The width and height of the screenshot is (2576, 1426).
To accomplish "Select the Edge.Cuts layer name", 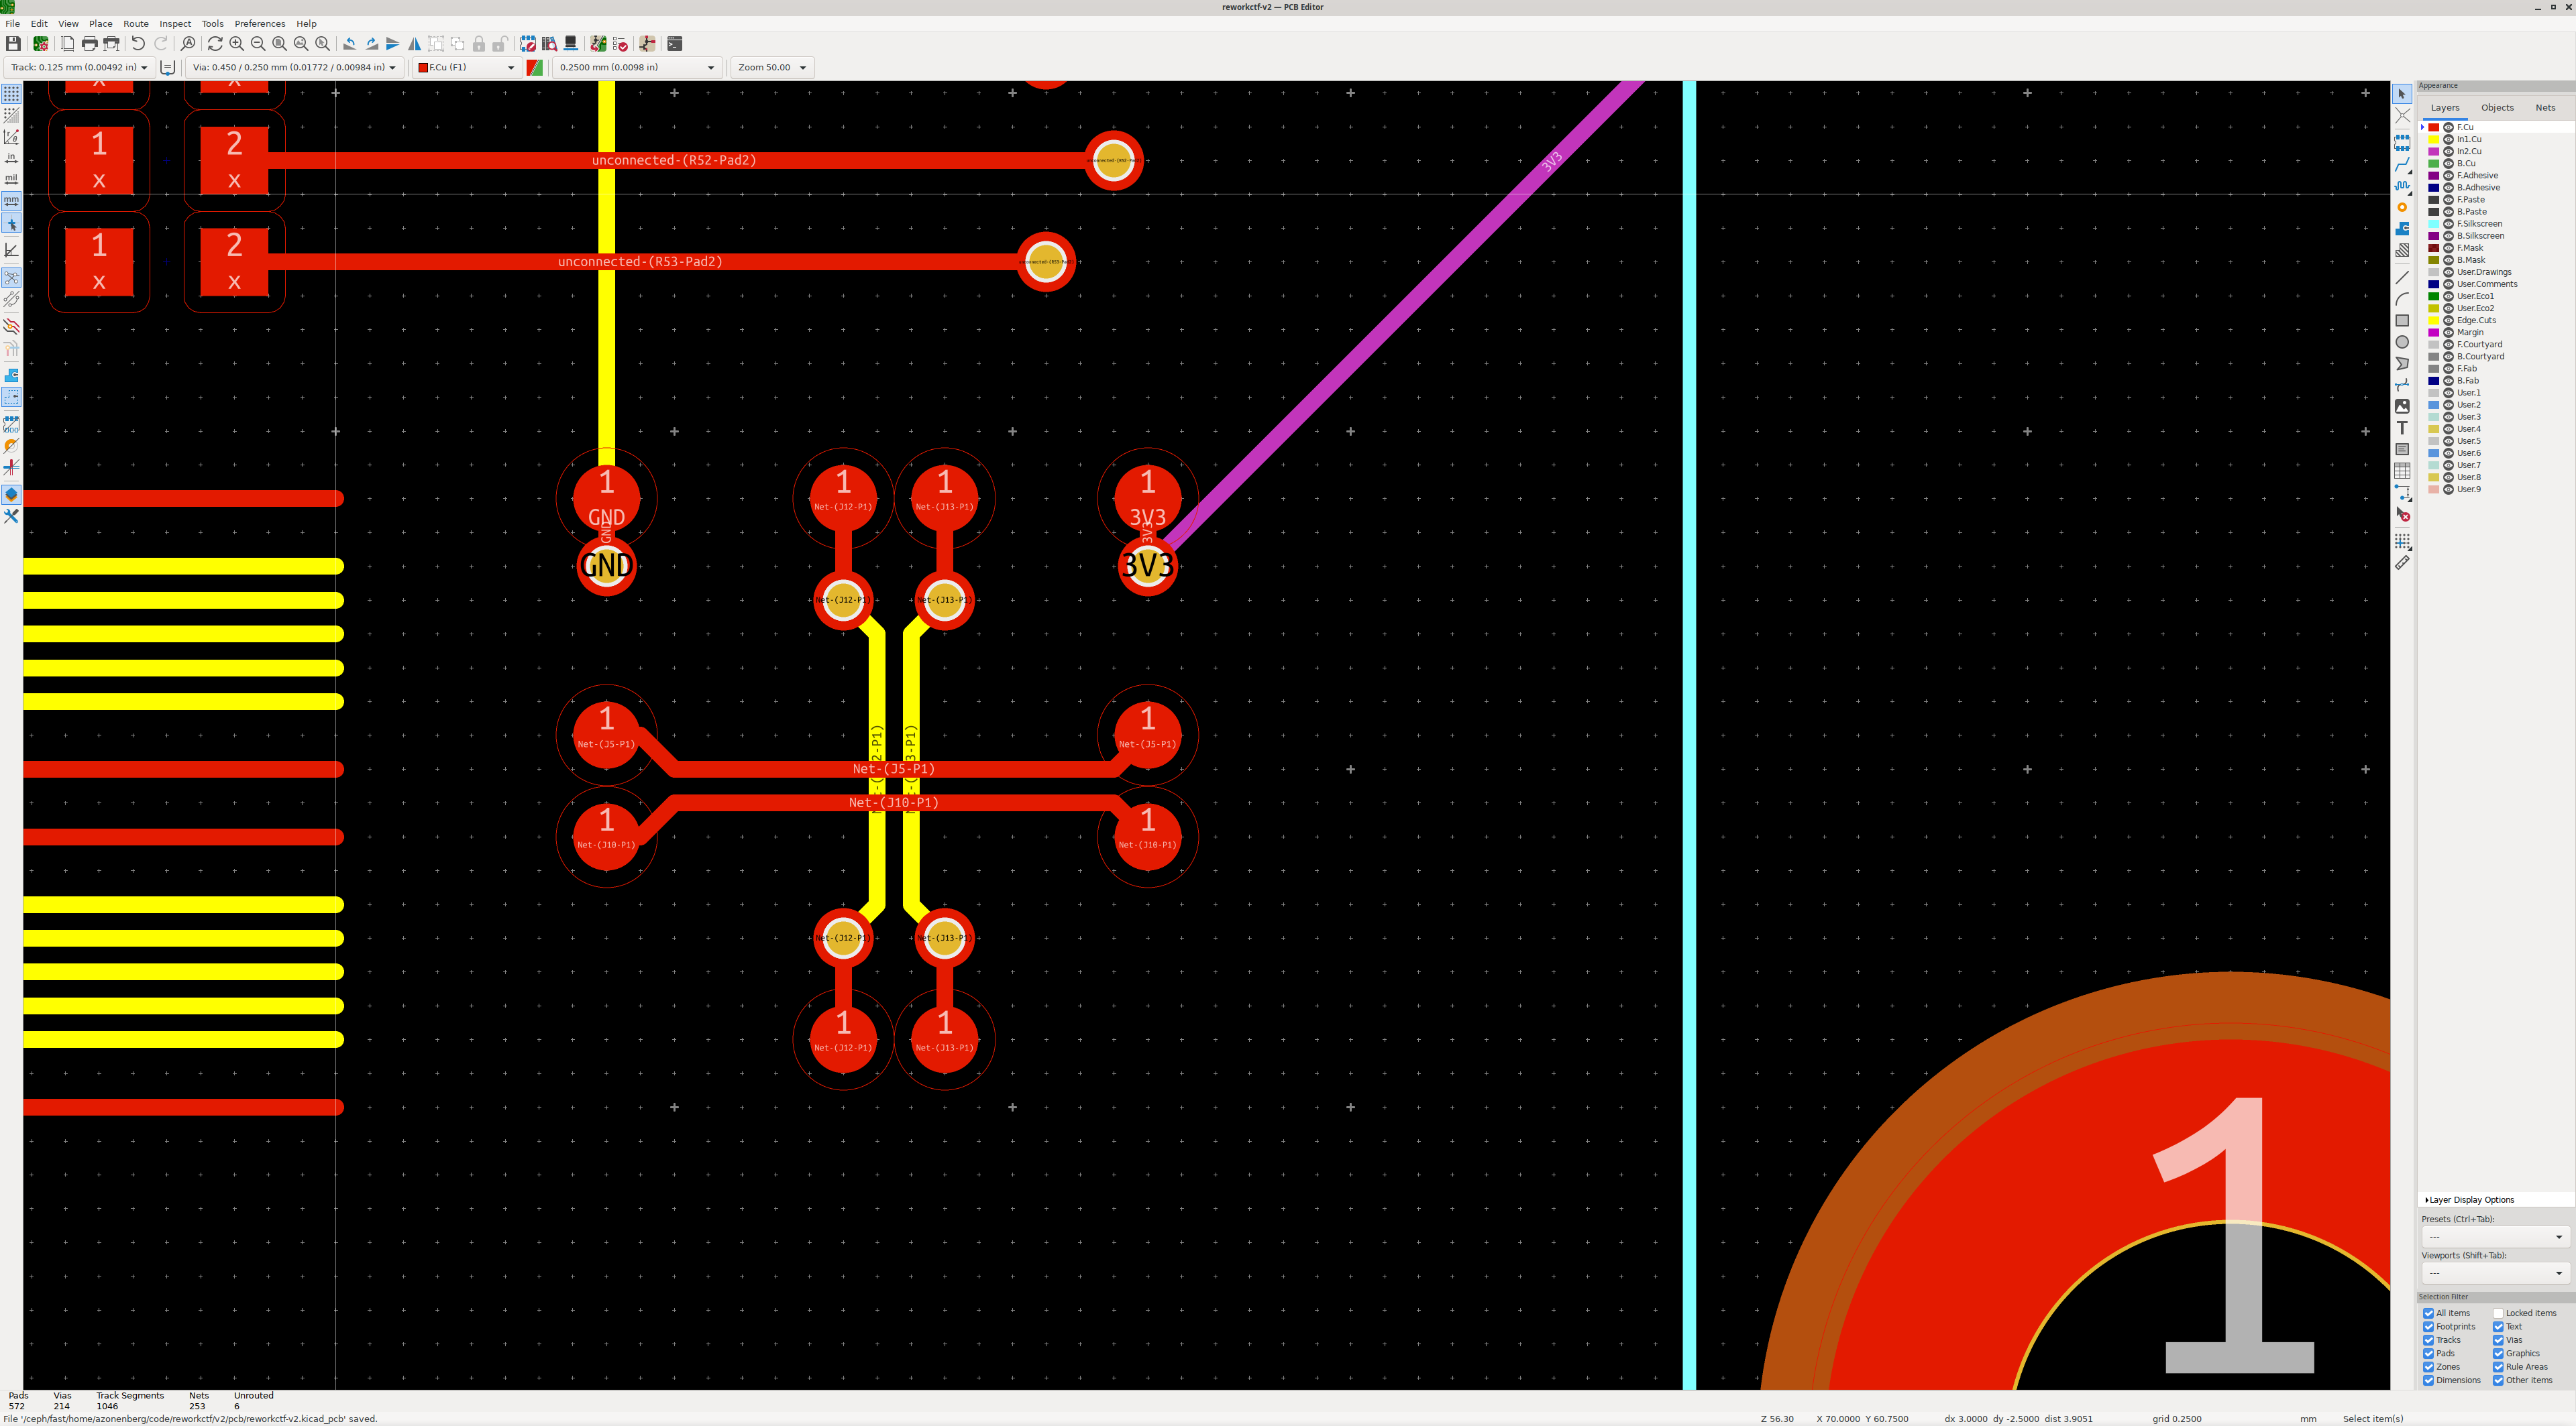I will 2476,320.
